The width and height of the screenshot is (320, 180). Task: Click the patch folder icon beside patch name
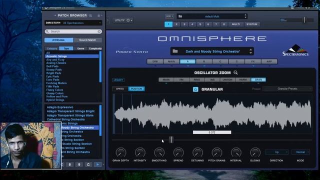175,51
